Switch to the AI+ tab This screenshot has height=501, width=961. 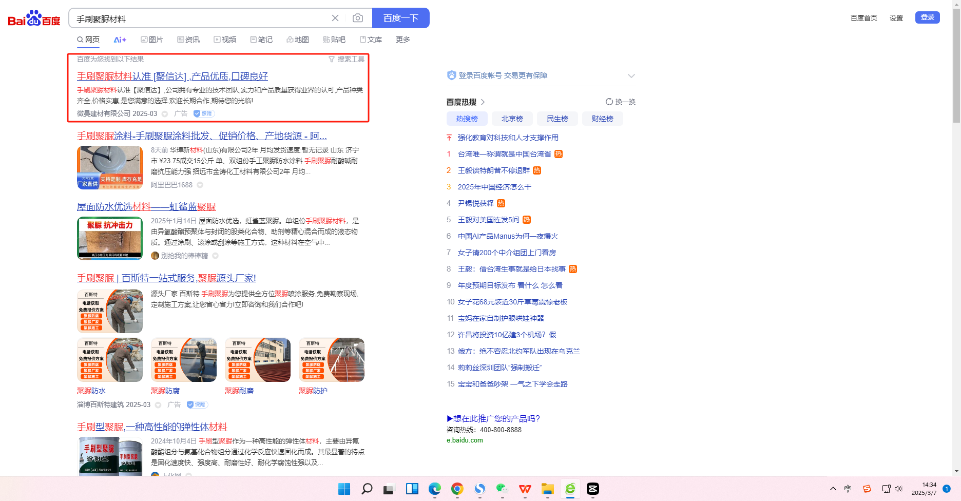[x=120, y=40]
